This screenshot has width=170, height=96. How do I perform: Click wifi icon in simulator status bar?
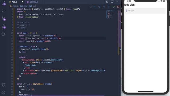point(161,1)
